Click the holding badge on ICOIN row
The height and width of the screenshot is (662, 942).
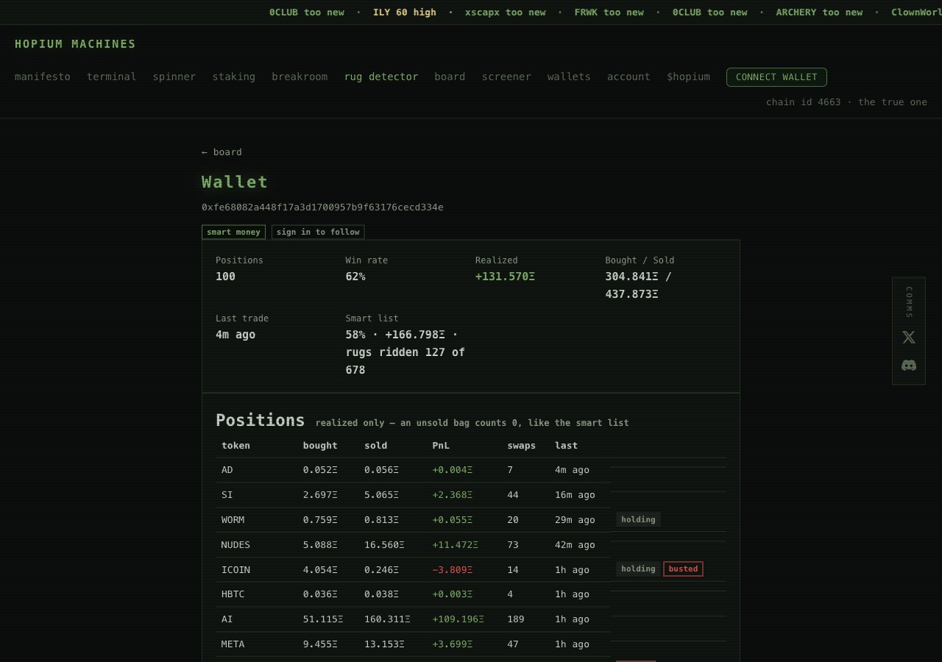click(638, 569)
